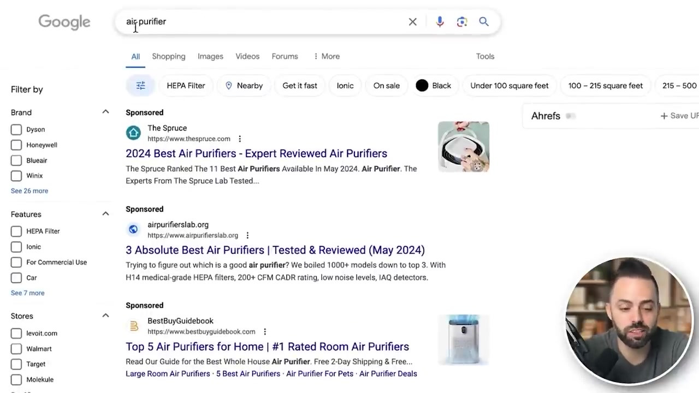Select the All results tab
This screenshot has height=393, width=699.
[135, 56]
